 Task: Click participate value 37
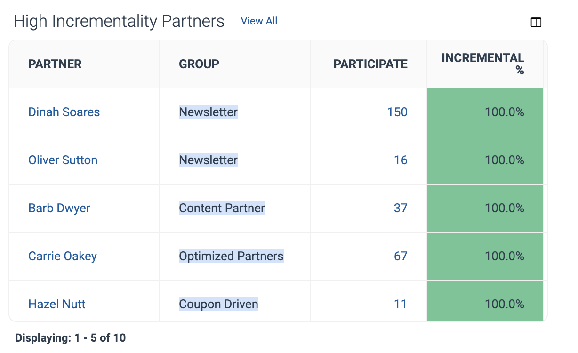click(x=401, y=208)
